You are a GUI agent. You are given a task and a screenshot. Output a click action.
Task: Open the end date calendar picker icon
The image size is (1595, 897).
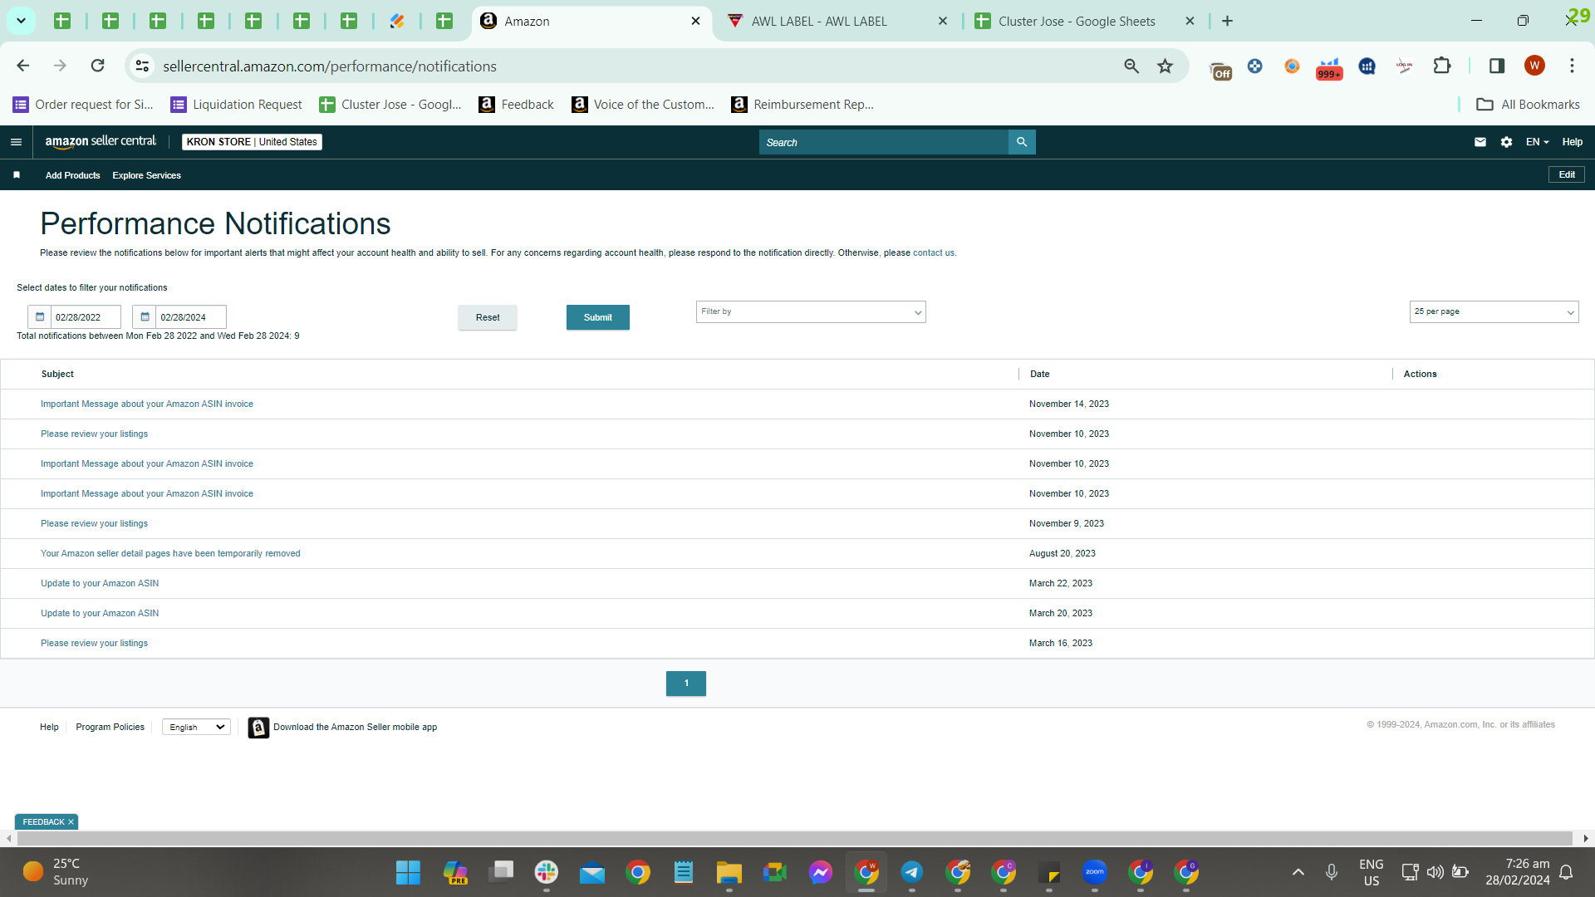click(x=145, y=317)
